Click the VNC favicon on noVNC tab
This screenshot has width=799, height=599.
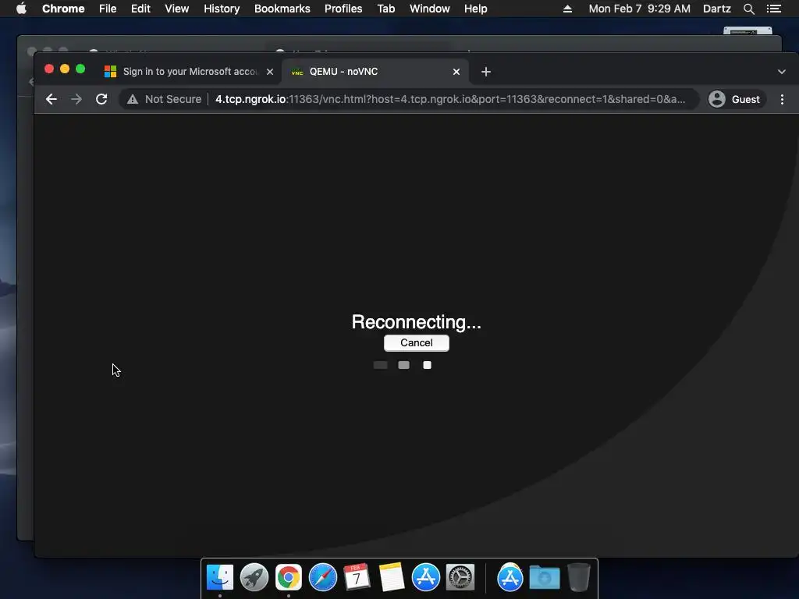click(297, 72)
